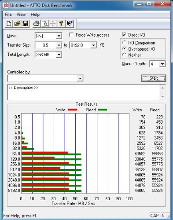Click the Transfer Rate - MB / Sec label
Screen dimensions: 173x220
pyautogui.click(x=74, y=203)
